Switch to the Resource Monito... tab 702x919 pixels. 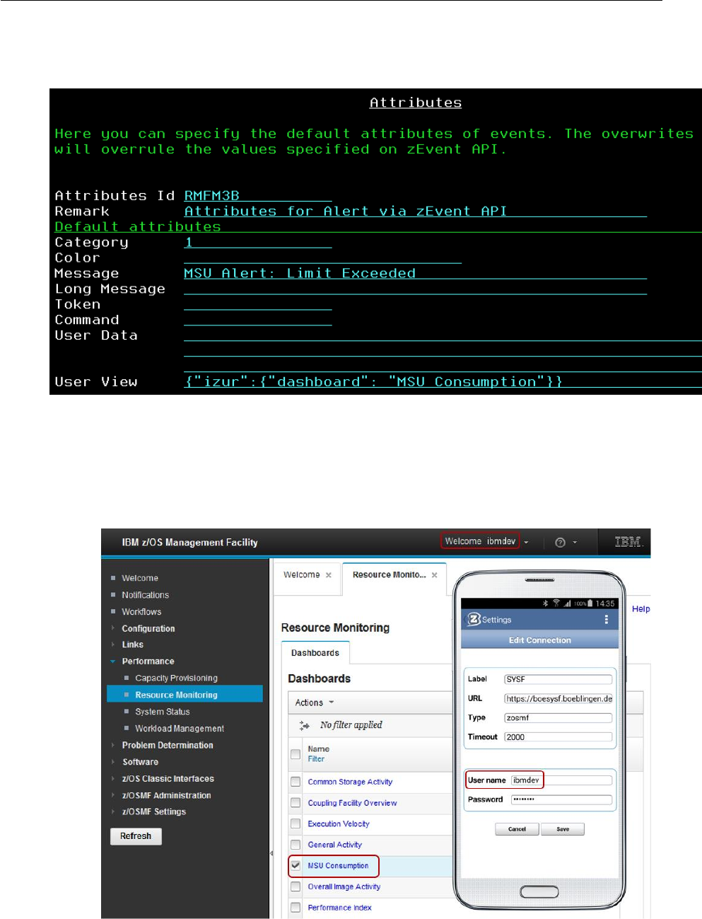(x=389, y=575)
